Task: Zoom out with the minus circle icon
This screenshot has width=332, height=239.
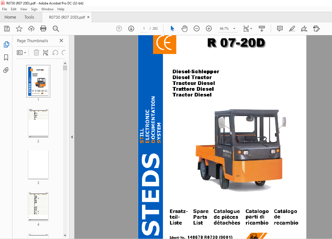Action: point(196,29)
